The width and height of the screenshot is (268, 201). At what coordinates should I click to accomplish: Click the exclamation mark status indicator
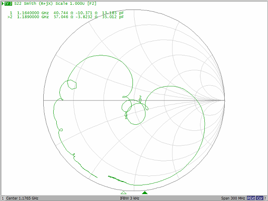265,198
